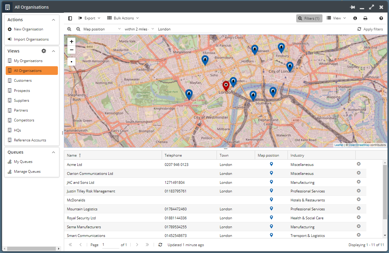Select the Customers view
The height and width of the screenshot is (253, 389).
[x=23, y=81]
